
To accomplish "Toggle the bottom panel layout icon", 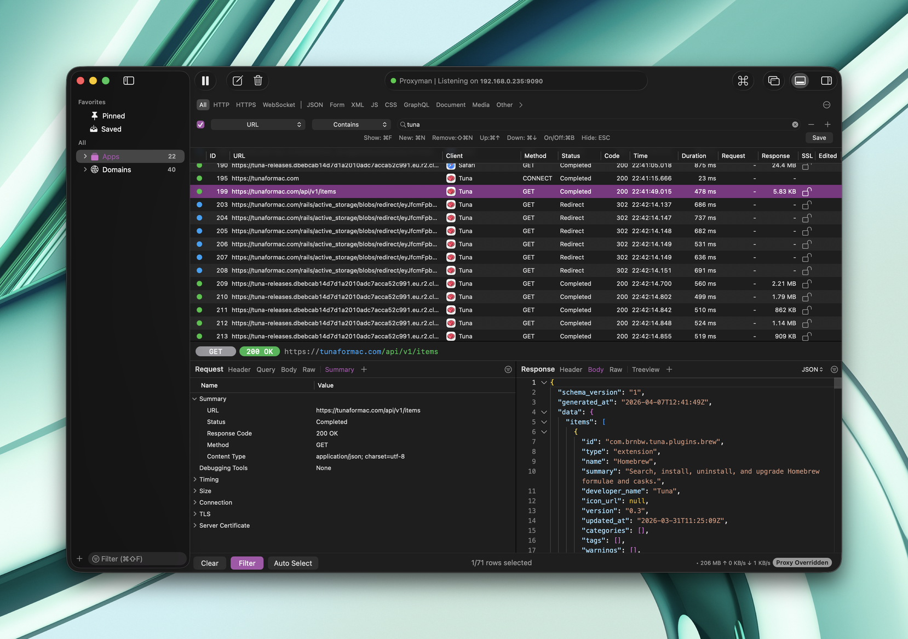I will [x=800, y=81].
